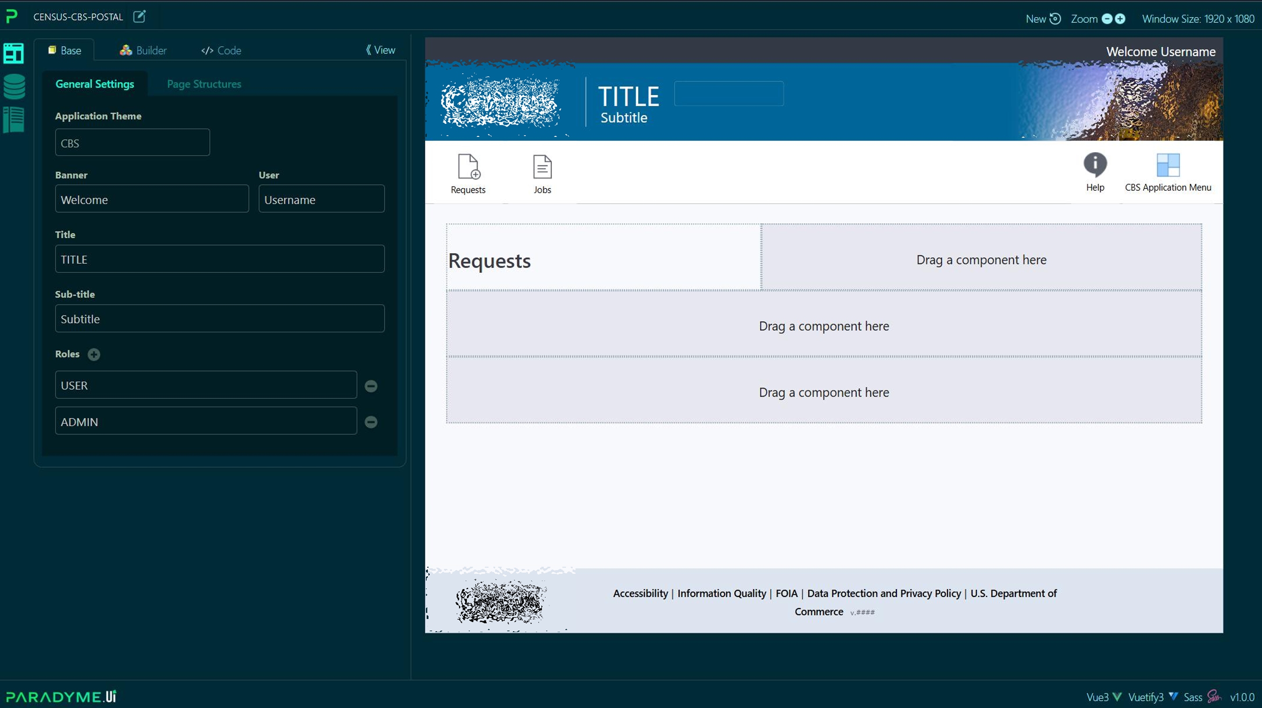The width and height of the screenshot is (1262, 708).
Task: Click the v.#### version text in footer
Action: tap(862, 612)
